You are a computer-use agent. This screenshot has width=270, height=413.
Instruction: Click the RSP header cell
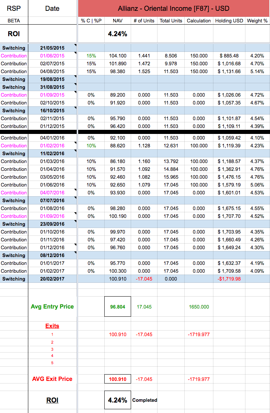[14, 9]
